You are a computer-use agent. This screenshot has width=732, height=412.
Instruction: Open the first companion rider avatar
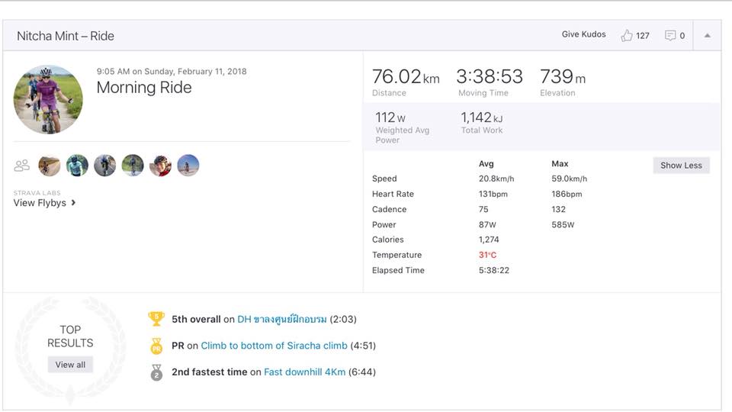(50, 166)
